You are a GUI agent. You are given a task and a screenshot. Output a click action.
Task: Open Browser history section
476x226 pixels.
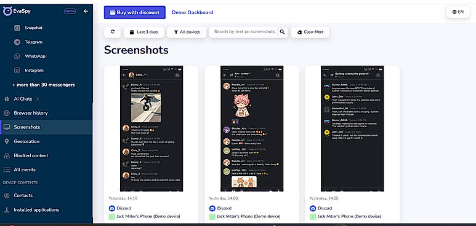click(x=31, y=113)
